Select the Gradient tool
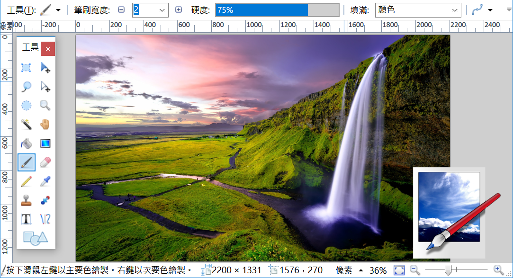This screenshot has height=278, width=513. pos(45,143)
